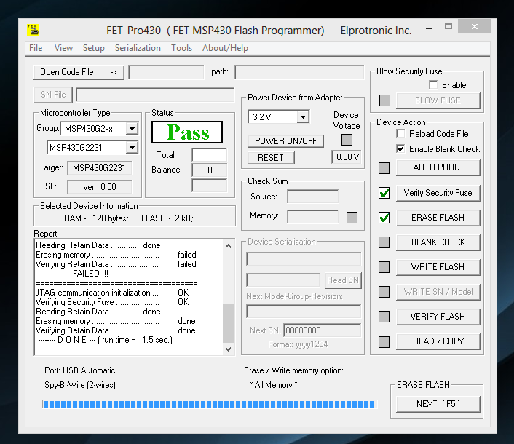The height and width of the screenshot is (444, 514).
Task: Click the Check Sum memory indicator square
Action: click(x=352, y=217)
